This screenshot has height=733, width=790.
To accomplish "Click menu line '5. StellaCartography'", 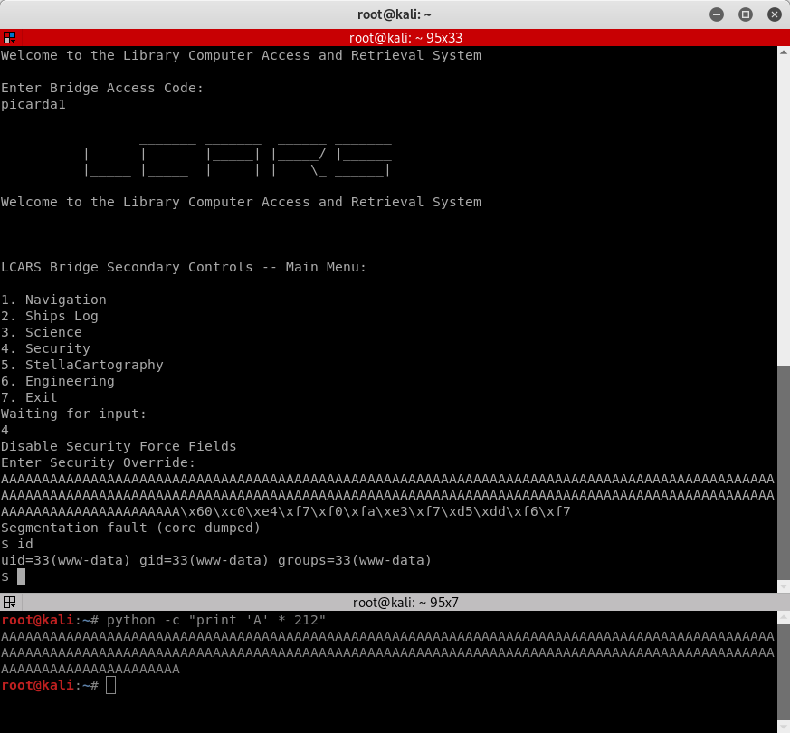I will click(82, 365).
